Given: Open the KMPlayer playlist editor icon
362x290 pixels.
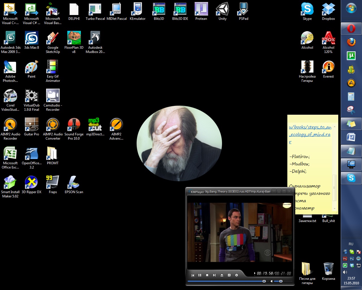Looking at the screenshot, I should pos(229,275).
